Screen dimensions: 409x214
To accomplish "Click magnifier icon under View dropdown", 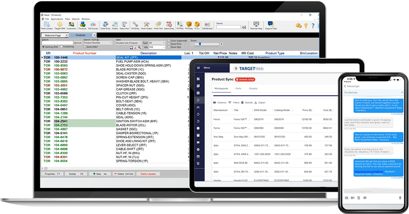I will [x=139, y=48].
